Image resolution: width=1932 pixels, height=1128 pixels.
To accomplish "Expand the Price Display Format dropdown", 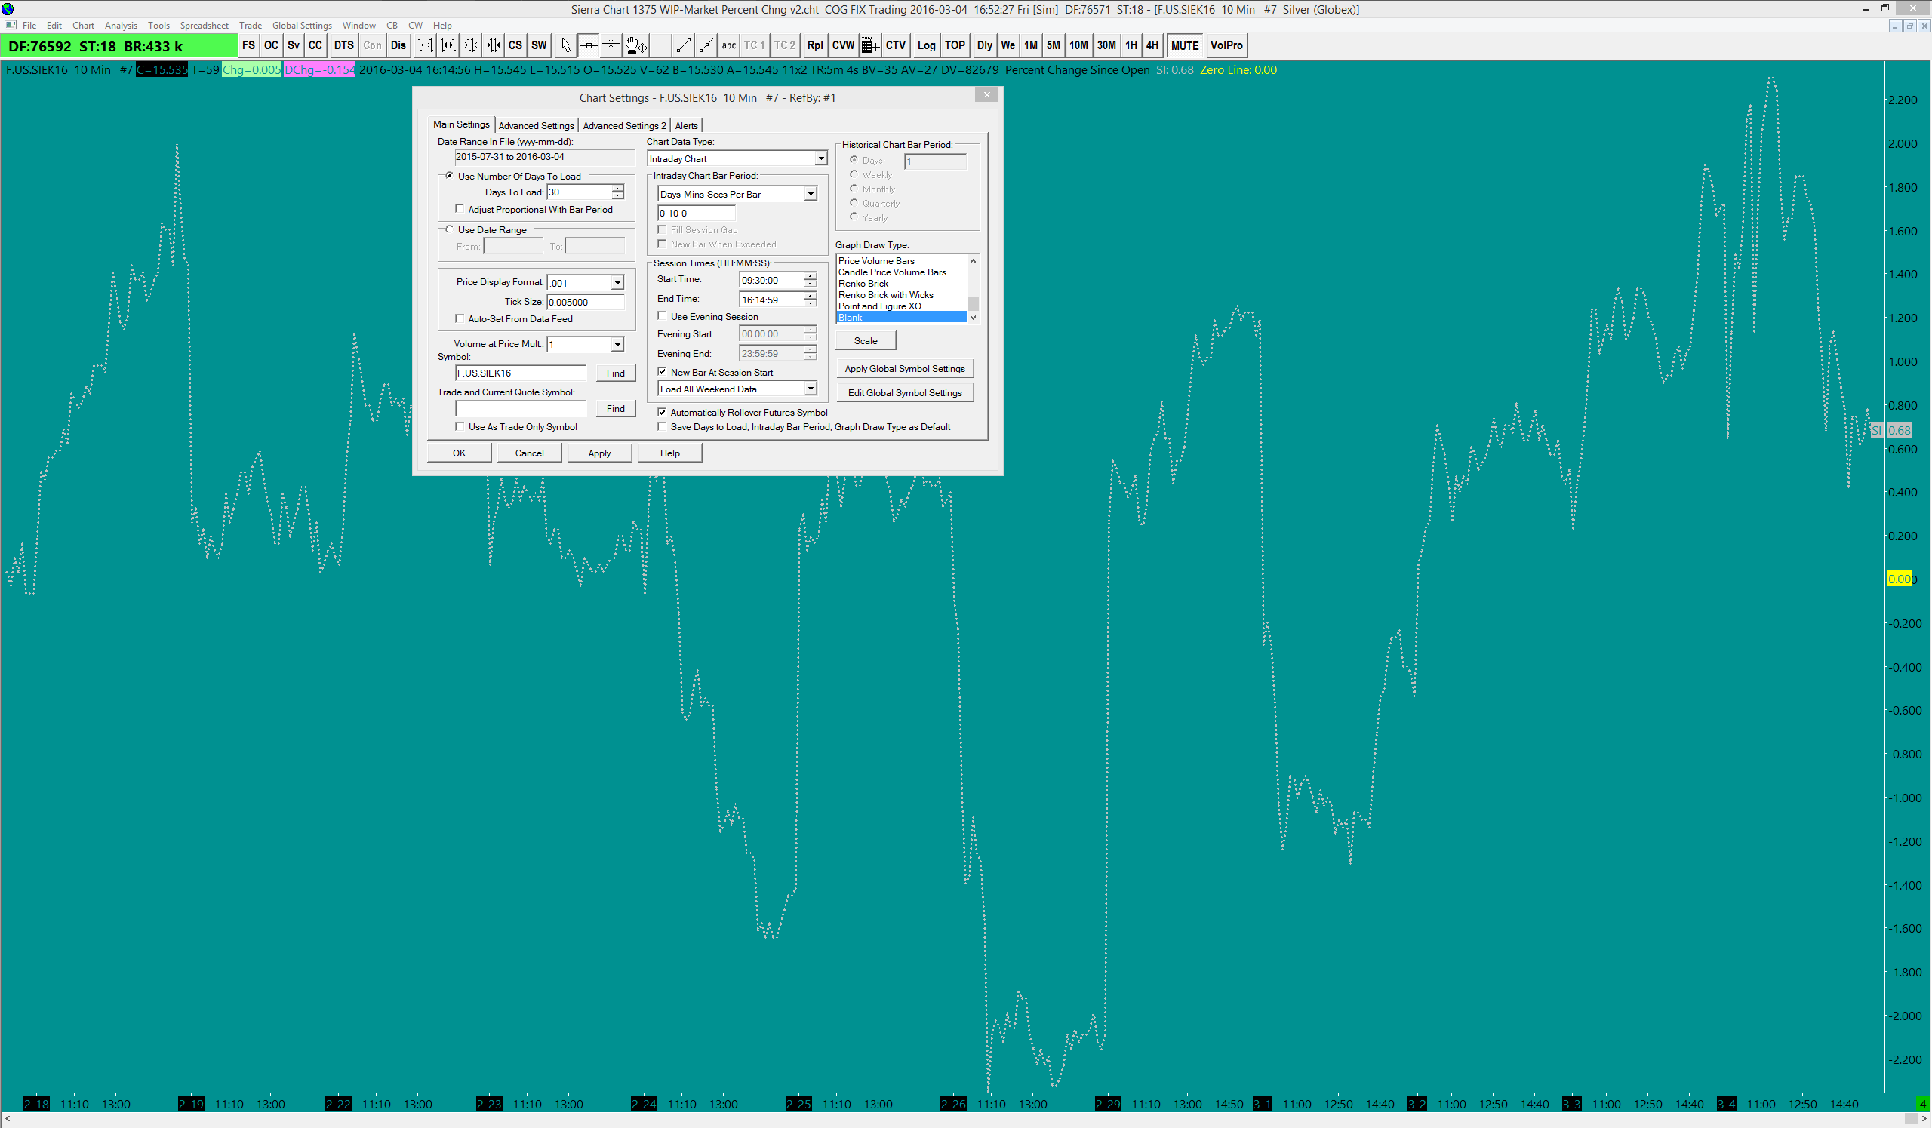I will [617, 283].
